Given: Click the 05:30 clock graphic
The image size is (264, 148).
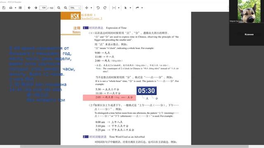Looking at the screenshot, I should 146,90.
